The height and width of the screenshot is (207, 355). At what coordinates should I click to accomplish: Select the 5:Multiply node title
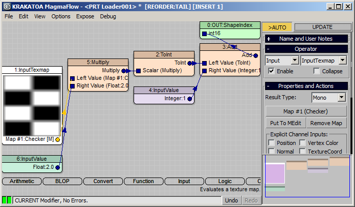coord(98,62)
